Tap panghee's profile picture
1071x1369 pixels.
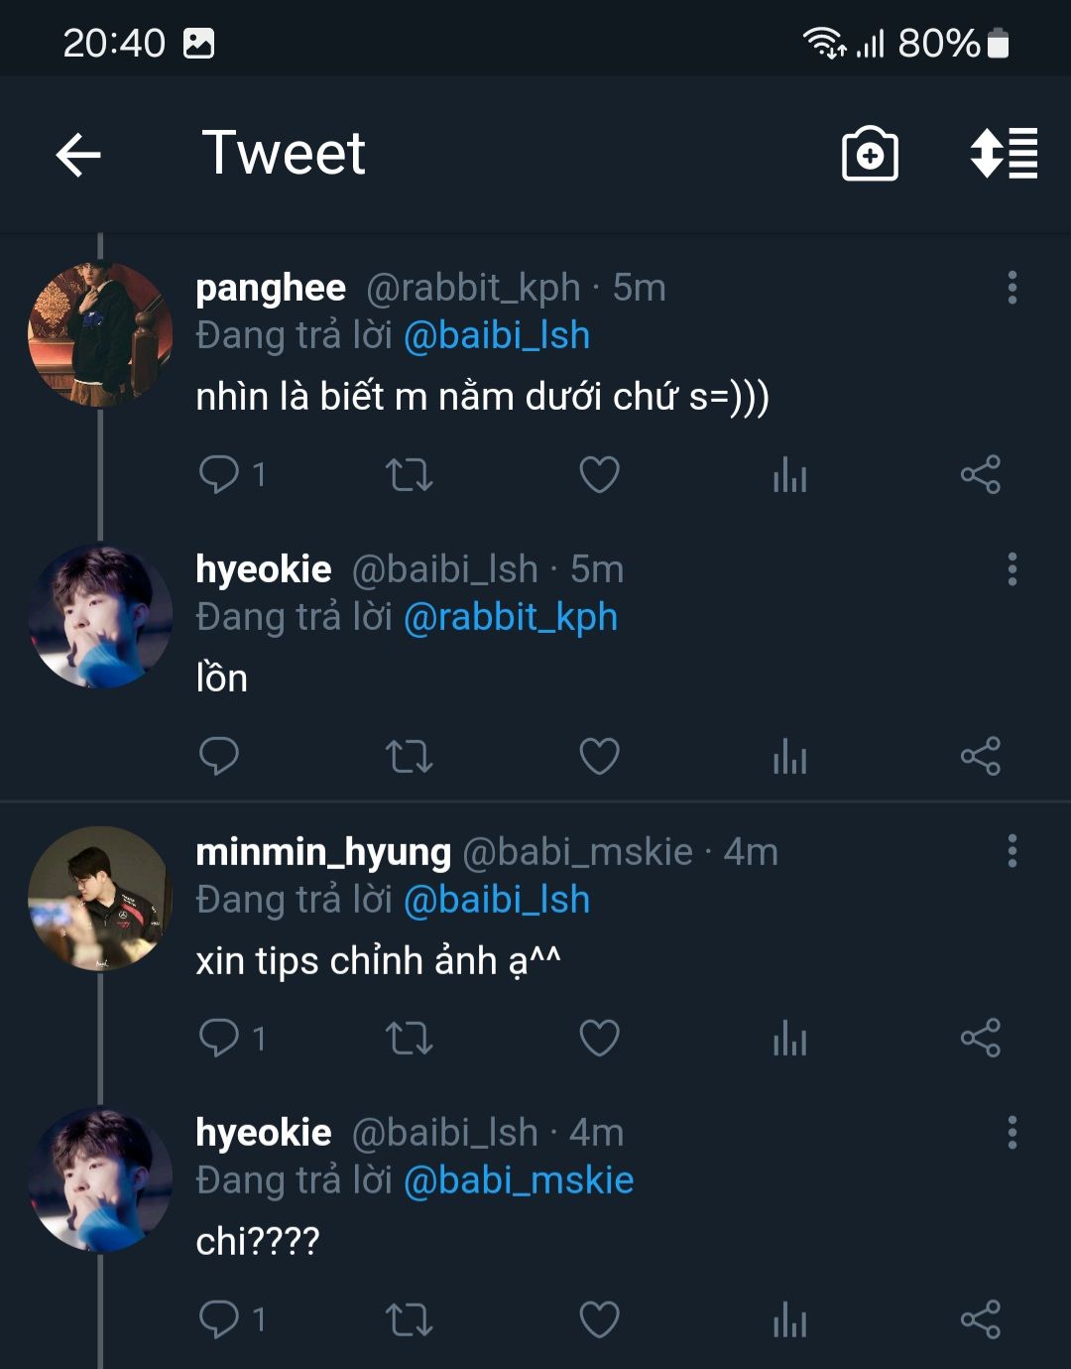(x=100, y=334)
